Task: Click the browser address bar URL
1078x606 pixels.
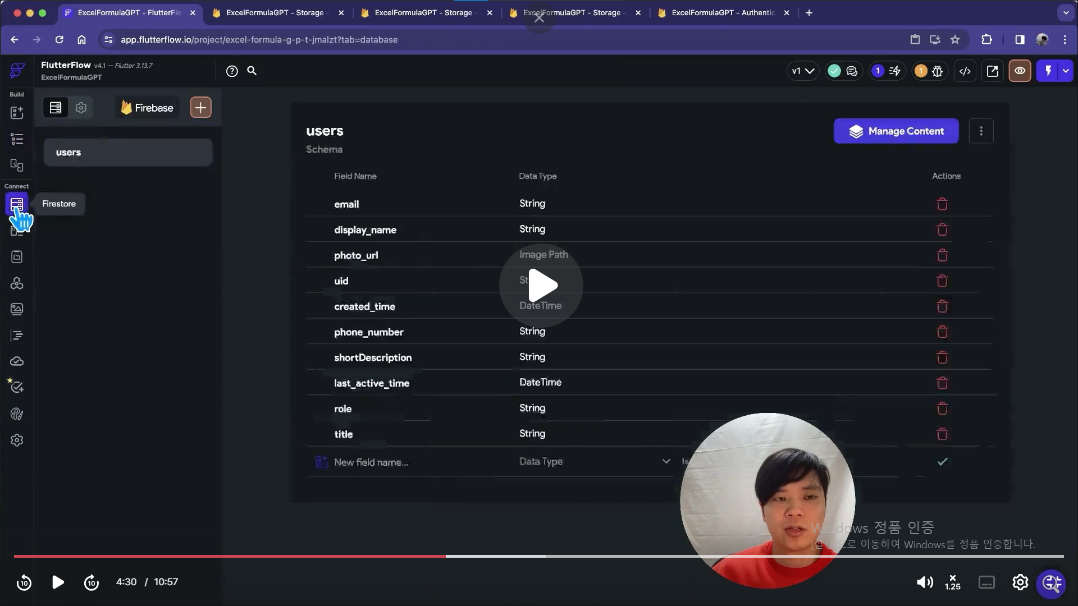Action: pos(259,40)
